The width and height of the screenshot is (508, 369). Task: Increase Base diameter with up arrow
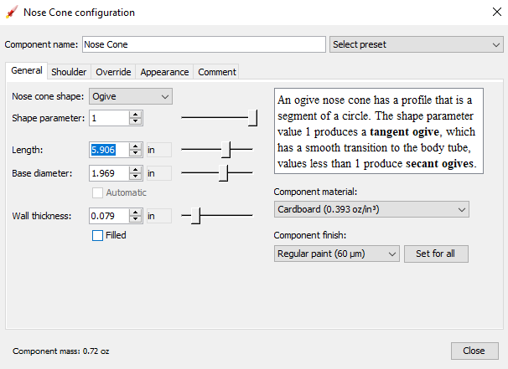135,170
